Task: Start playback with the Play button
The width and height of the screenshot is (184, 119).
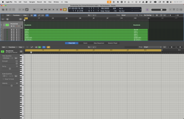Action: point(53,10)
